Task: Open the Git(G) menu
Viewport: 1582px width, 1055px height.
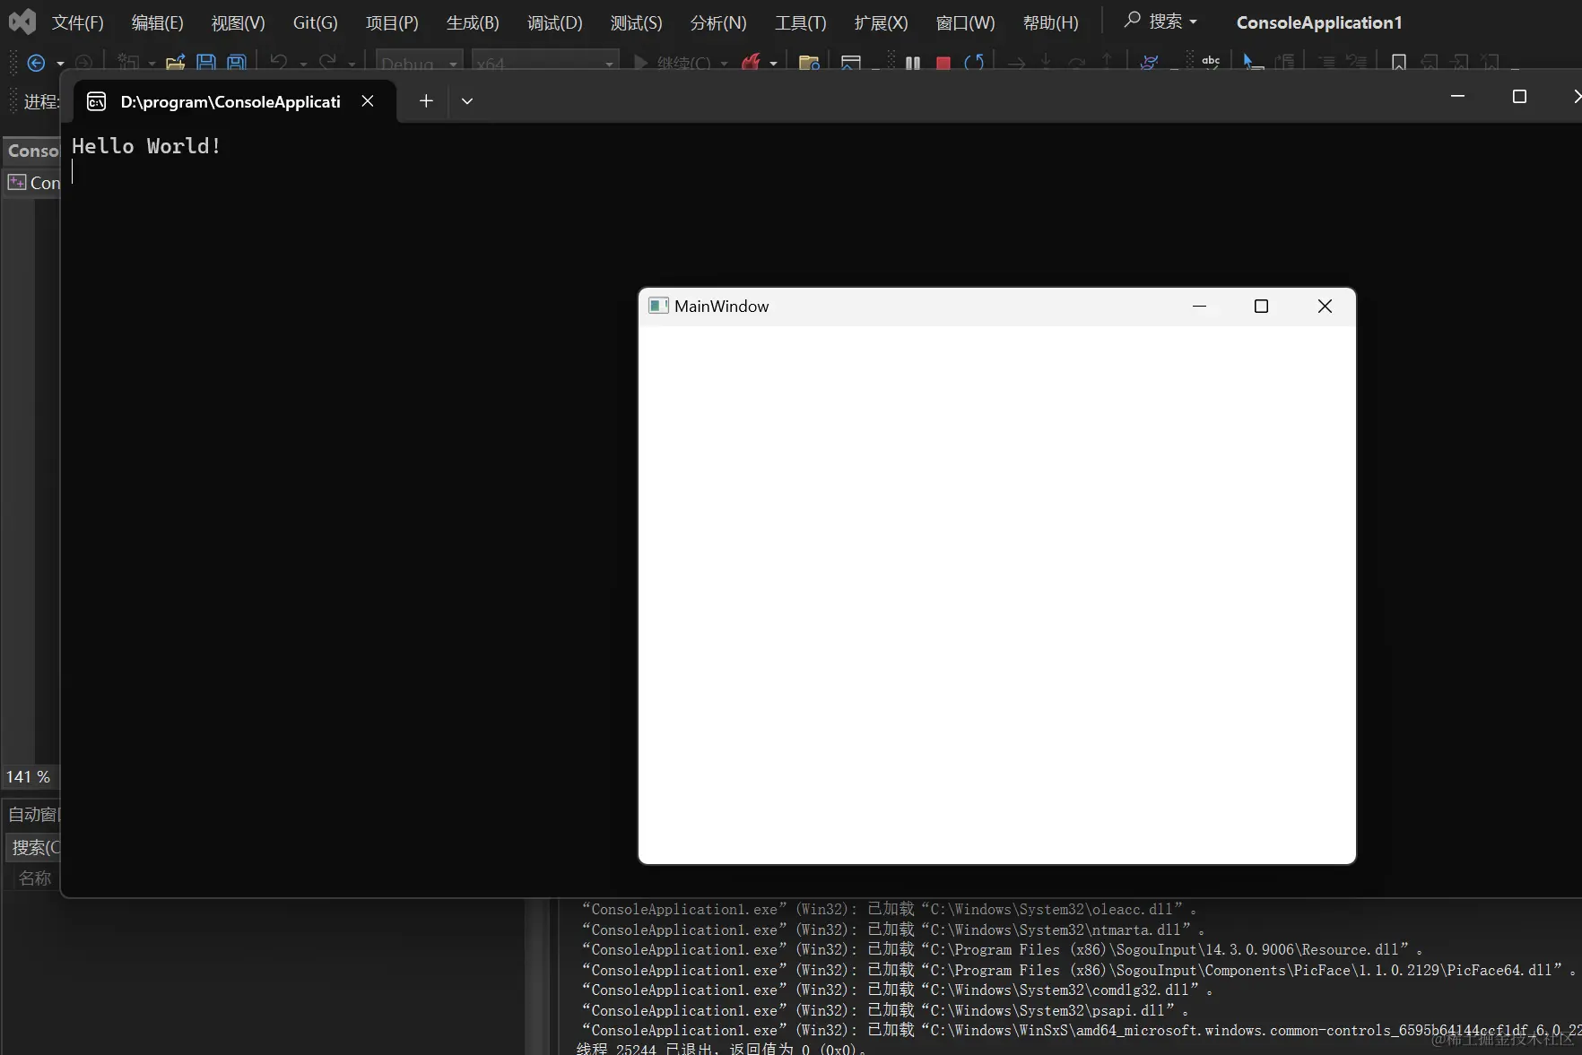Action: (x=316, y=22)
